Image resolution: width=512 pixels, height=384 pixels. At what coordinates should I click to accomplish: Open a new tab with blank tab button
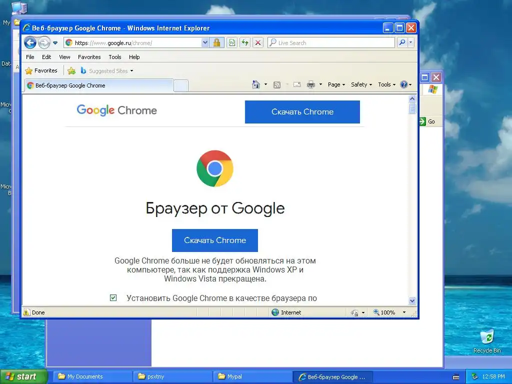coord(180,85)
